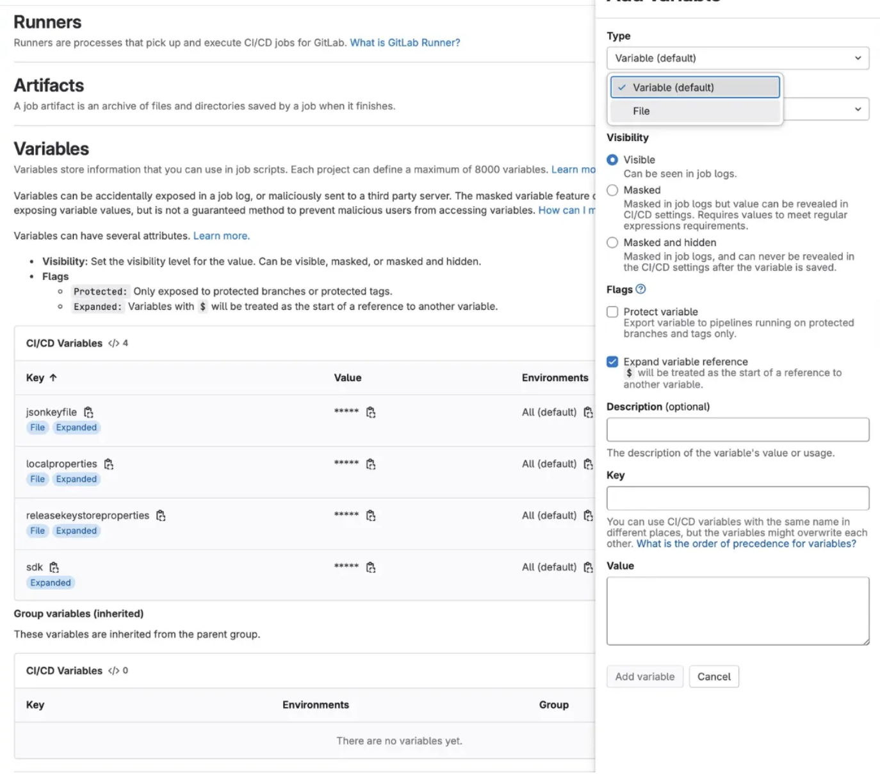Copy the environment of jsonkeyfile row
The width and height of the screenshot is (880, 775).
point(588,412)
